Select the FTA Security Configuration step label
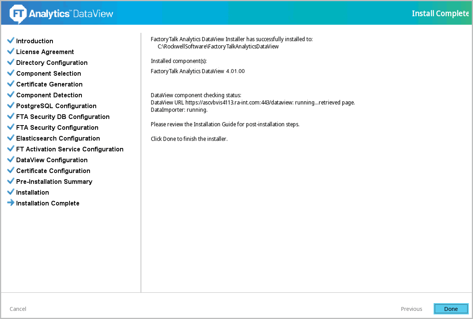 [x=57, y=127]
